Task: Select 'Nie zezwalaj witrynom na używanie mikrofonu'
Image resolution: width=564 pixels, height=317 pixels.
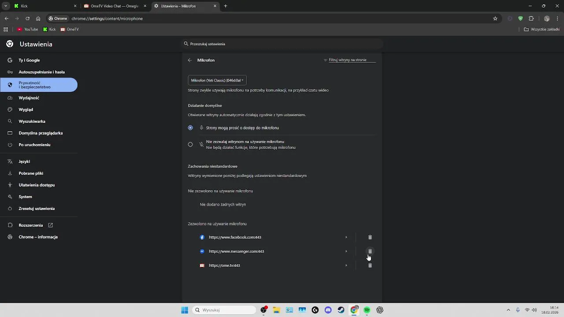Action: point(190,144)
